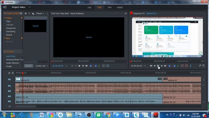Image resolution: width=209 pixels, height=118 pixels.
Task: Select Recent filter
Action: point(9,35)
